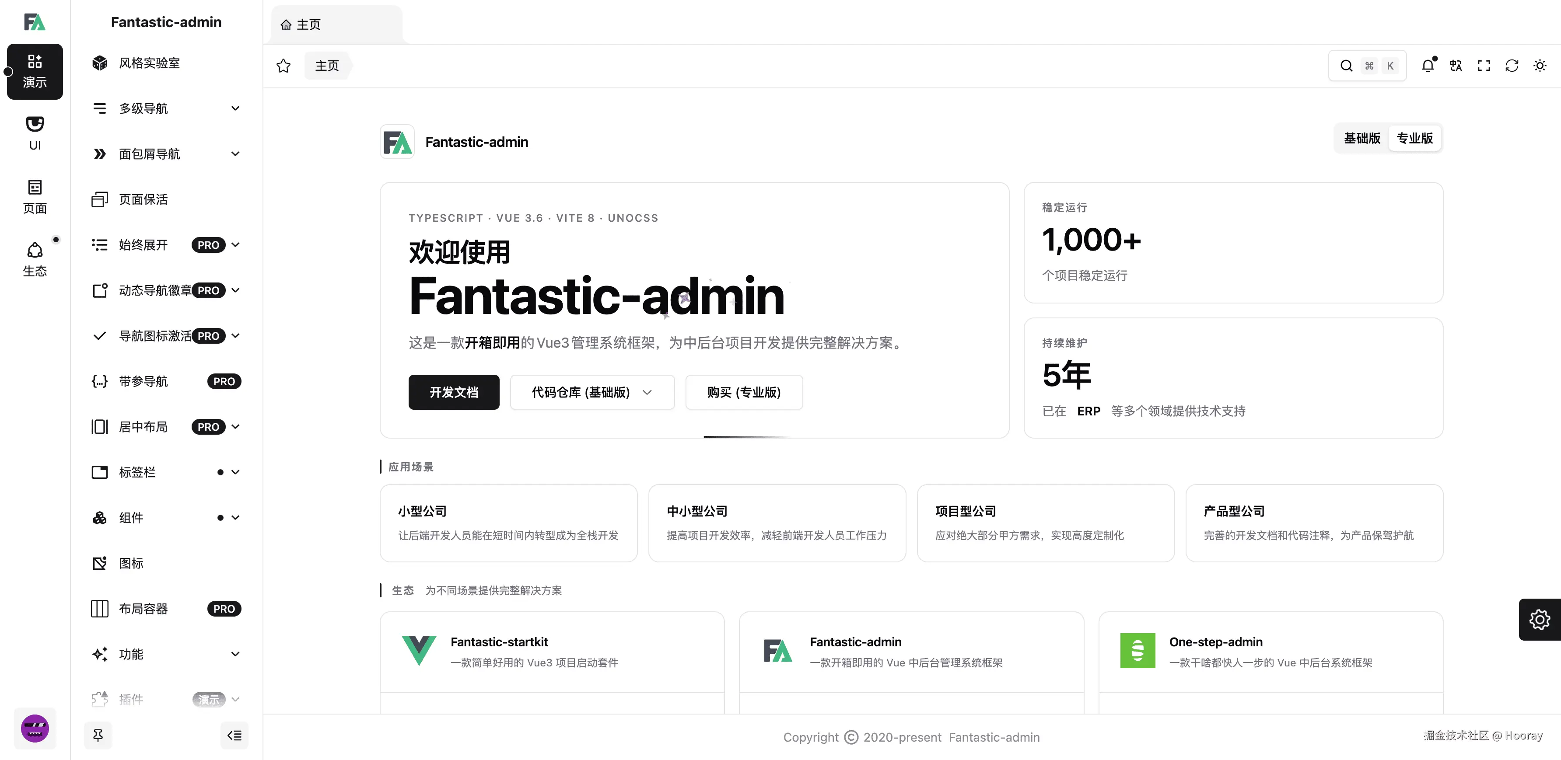The image size is (1561, 760).
Task: Enter fullscreen mode via toolbar icon
Action: pos(1484,66)
